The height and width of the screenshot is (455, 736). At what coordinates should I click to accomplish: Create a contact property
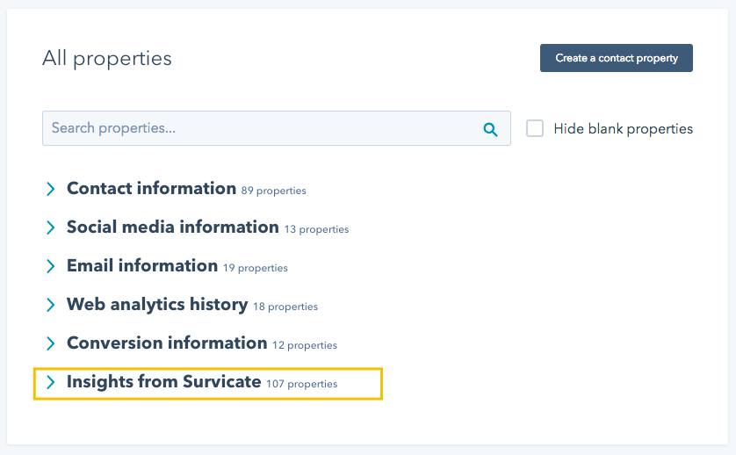617,58
